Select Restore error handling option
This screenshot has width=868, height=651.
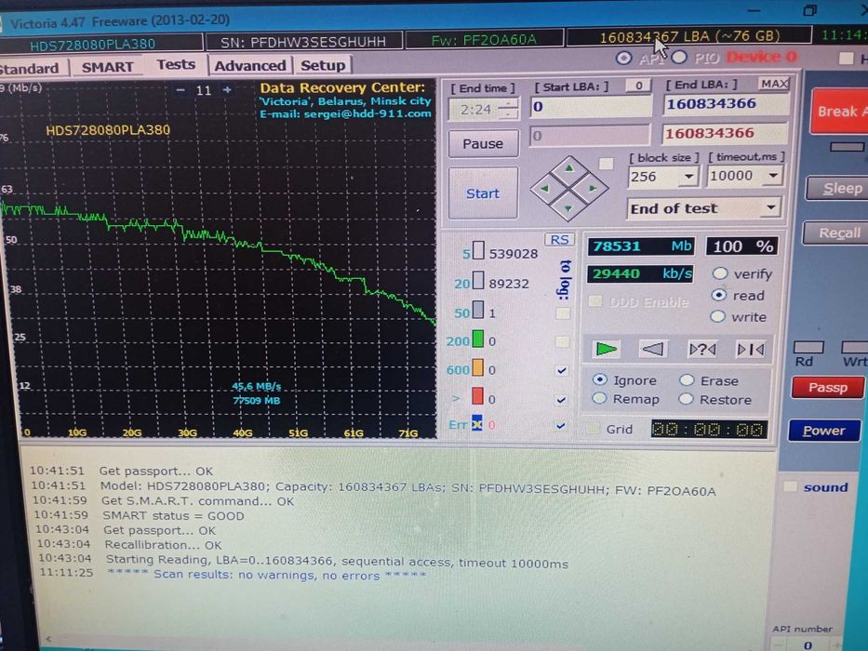pyautogui.click(x=686, y=399)
